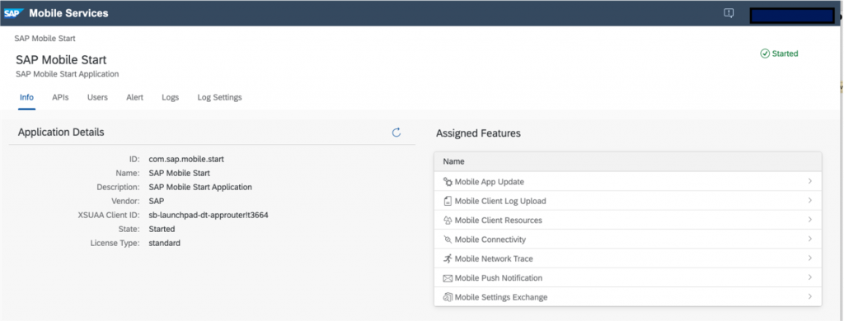Viewport: 844px width, 321px height.
Task: Open the Users tab
Action: [x=97, y=97]
